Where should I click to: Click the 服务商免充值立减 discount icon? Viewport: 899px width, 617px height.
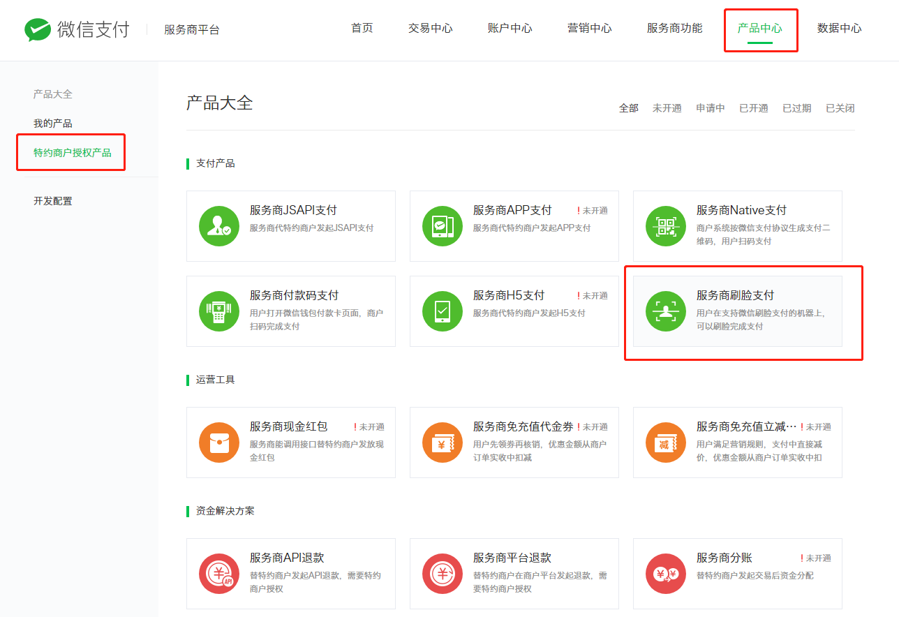point(666,443)
